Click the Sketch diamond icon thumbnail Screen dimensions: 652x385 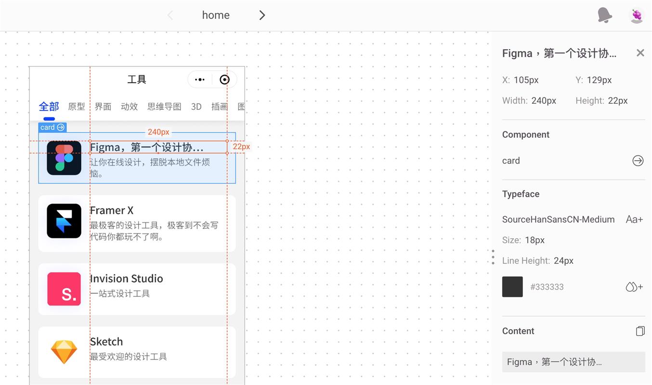[64, 352]
